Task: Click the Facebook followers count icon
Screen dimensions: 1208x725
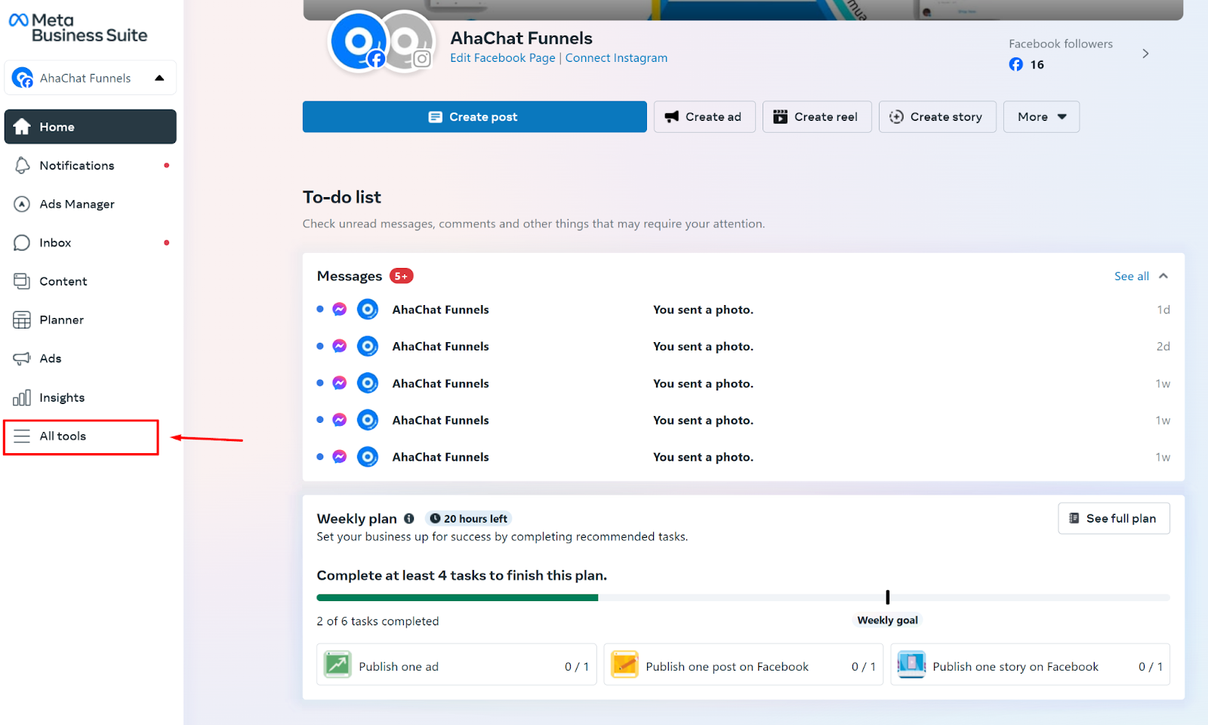Action: 1016,64
